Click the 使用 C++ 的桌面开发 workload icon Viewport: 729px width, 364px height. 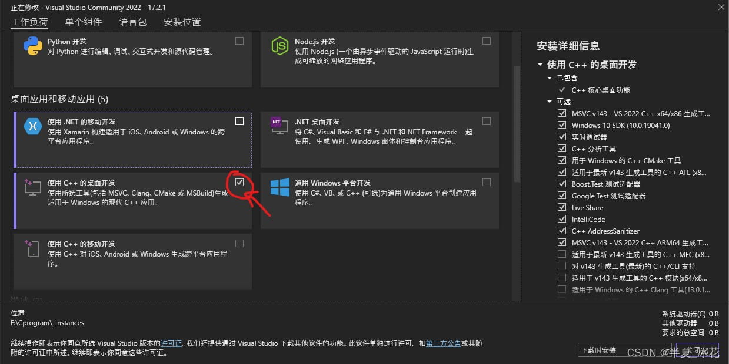pos(32,187)
